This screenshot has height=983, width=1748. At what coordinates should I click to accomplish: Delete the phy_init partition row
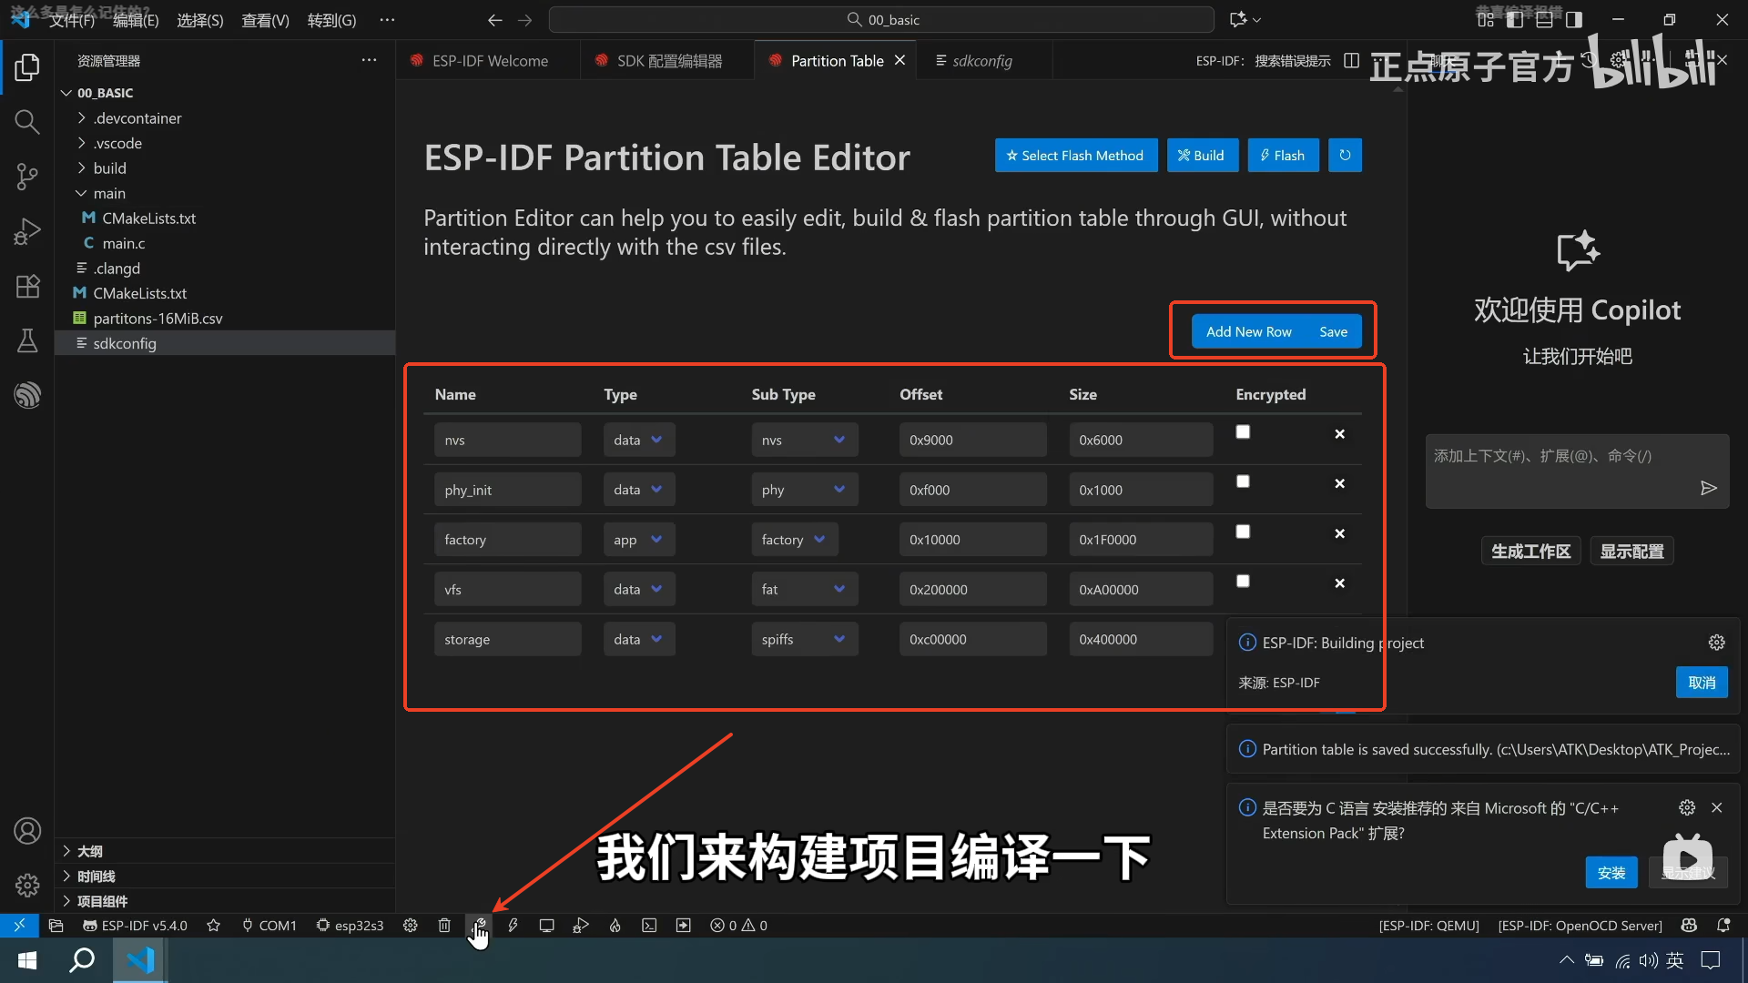click(1339, 483)
